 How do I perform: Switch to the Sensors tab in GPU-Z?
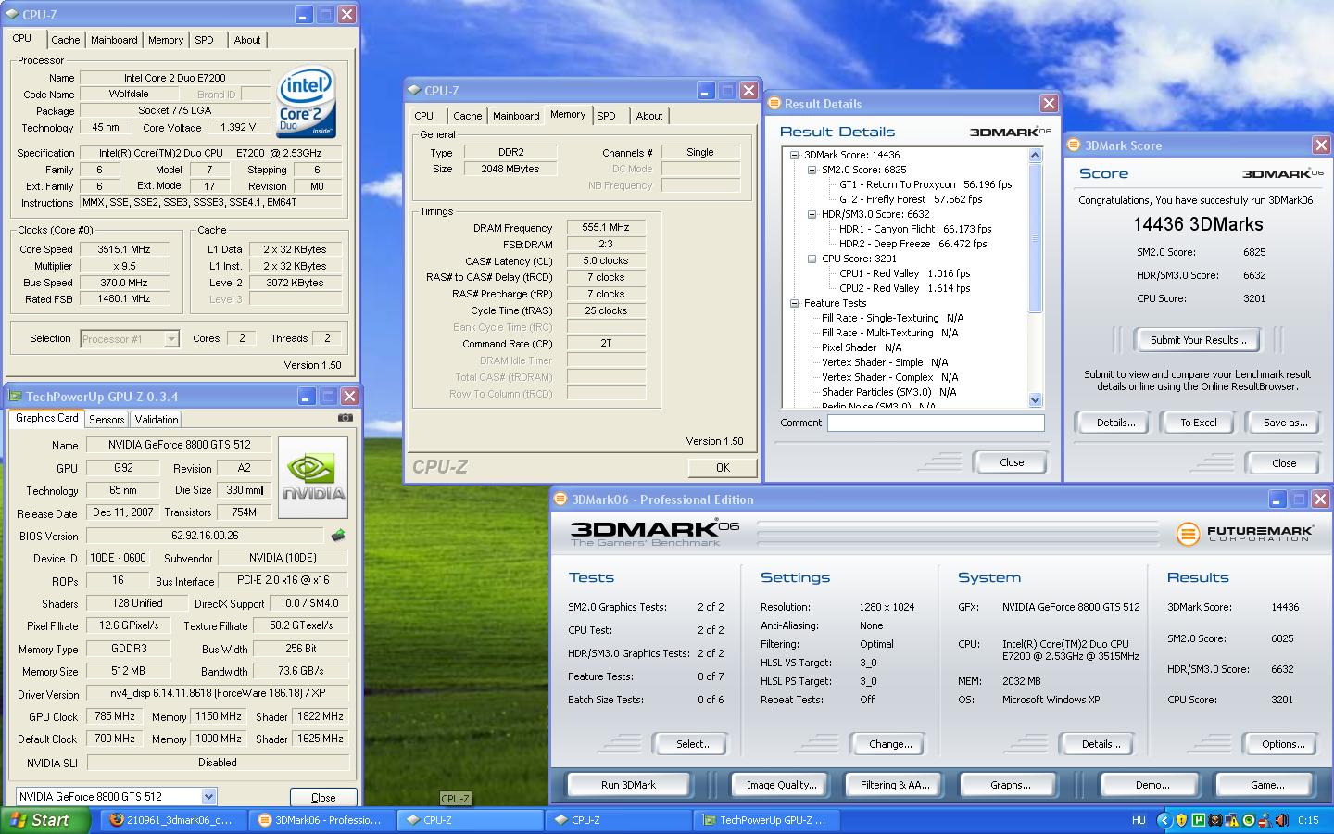(107, 420)
